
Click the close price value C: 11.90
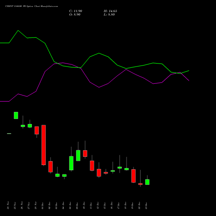point(76,11)
